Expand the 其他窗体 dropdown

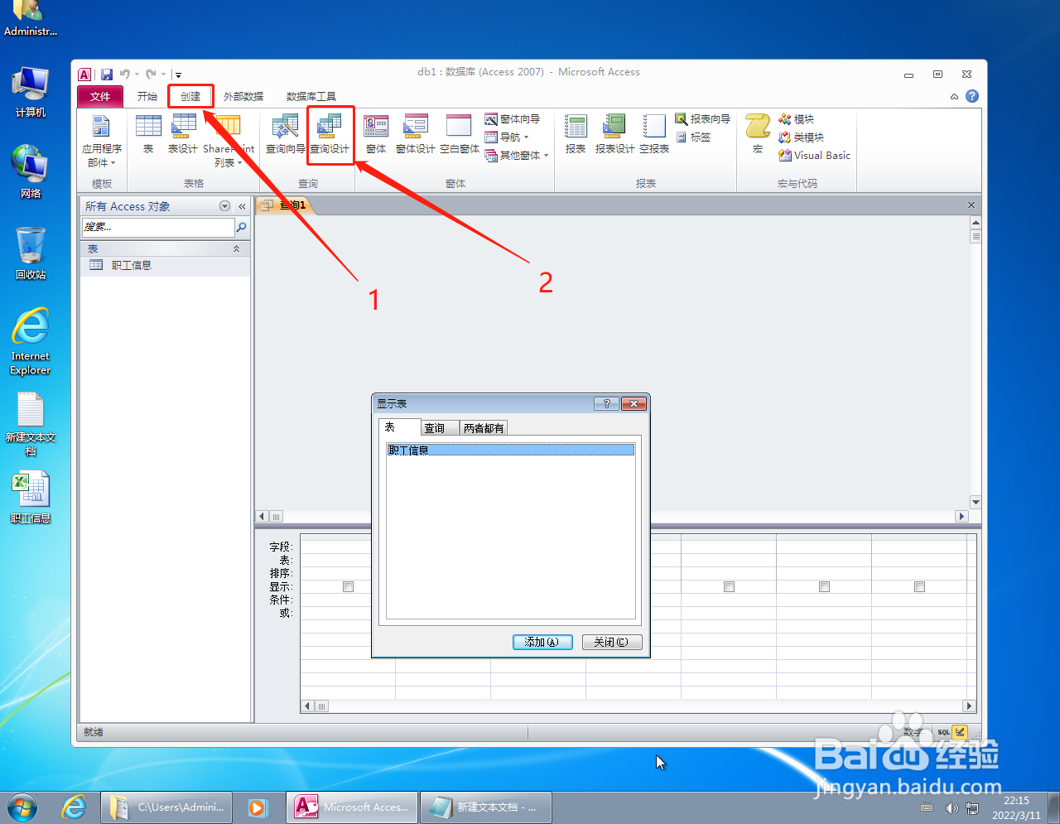coord(517,156)
